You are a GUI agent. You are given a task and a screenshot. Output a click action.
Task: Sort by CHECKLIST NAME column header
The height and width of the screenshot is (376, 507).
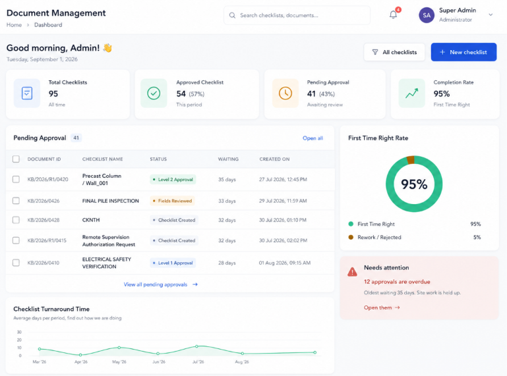(102, 159)
